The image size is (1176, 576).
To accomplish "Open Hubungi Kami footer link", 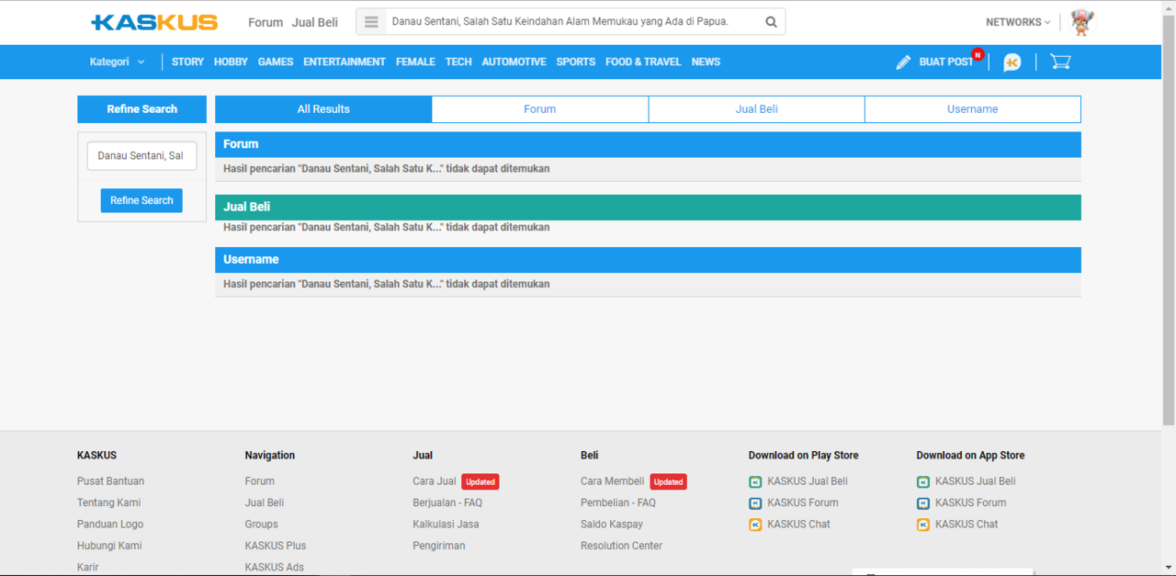I will point(109,546).
